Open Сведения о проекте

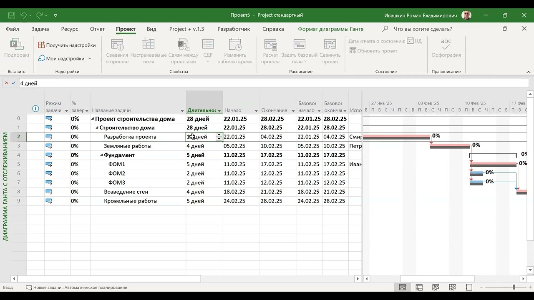(x=117, y=52)
